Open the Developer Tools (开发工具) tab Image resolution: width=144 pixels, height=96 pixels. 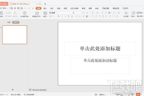106,8
